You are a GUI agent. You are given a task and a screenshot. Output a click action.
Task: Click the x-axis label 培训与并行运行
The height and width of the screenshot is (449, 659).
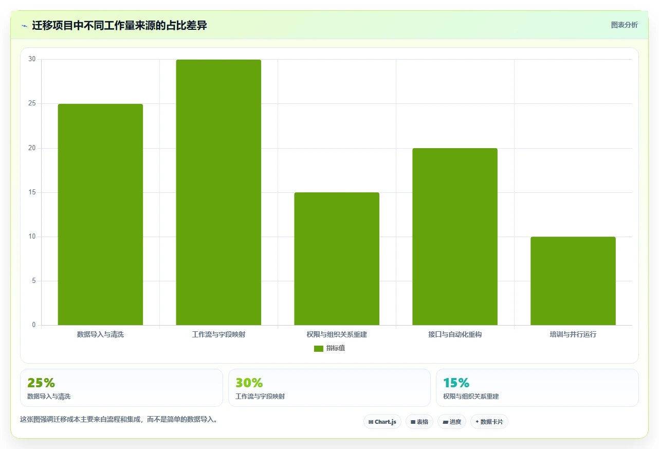[573, 334]
